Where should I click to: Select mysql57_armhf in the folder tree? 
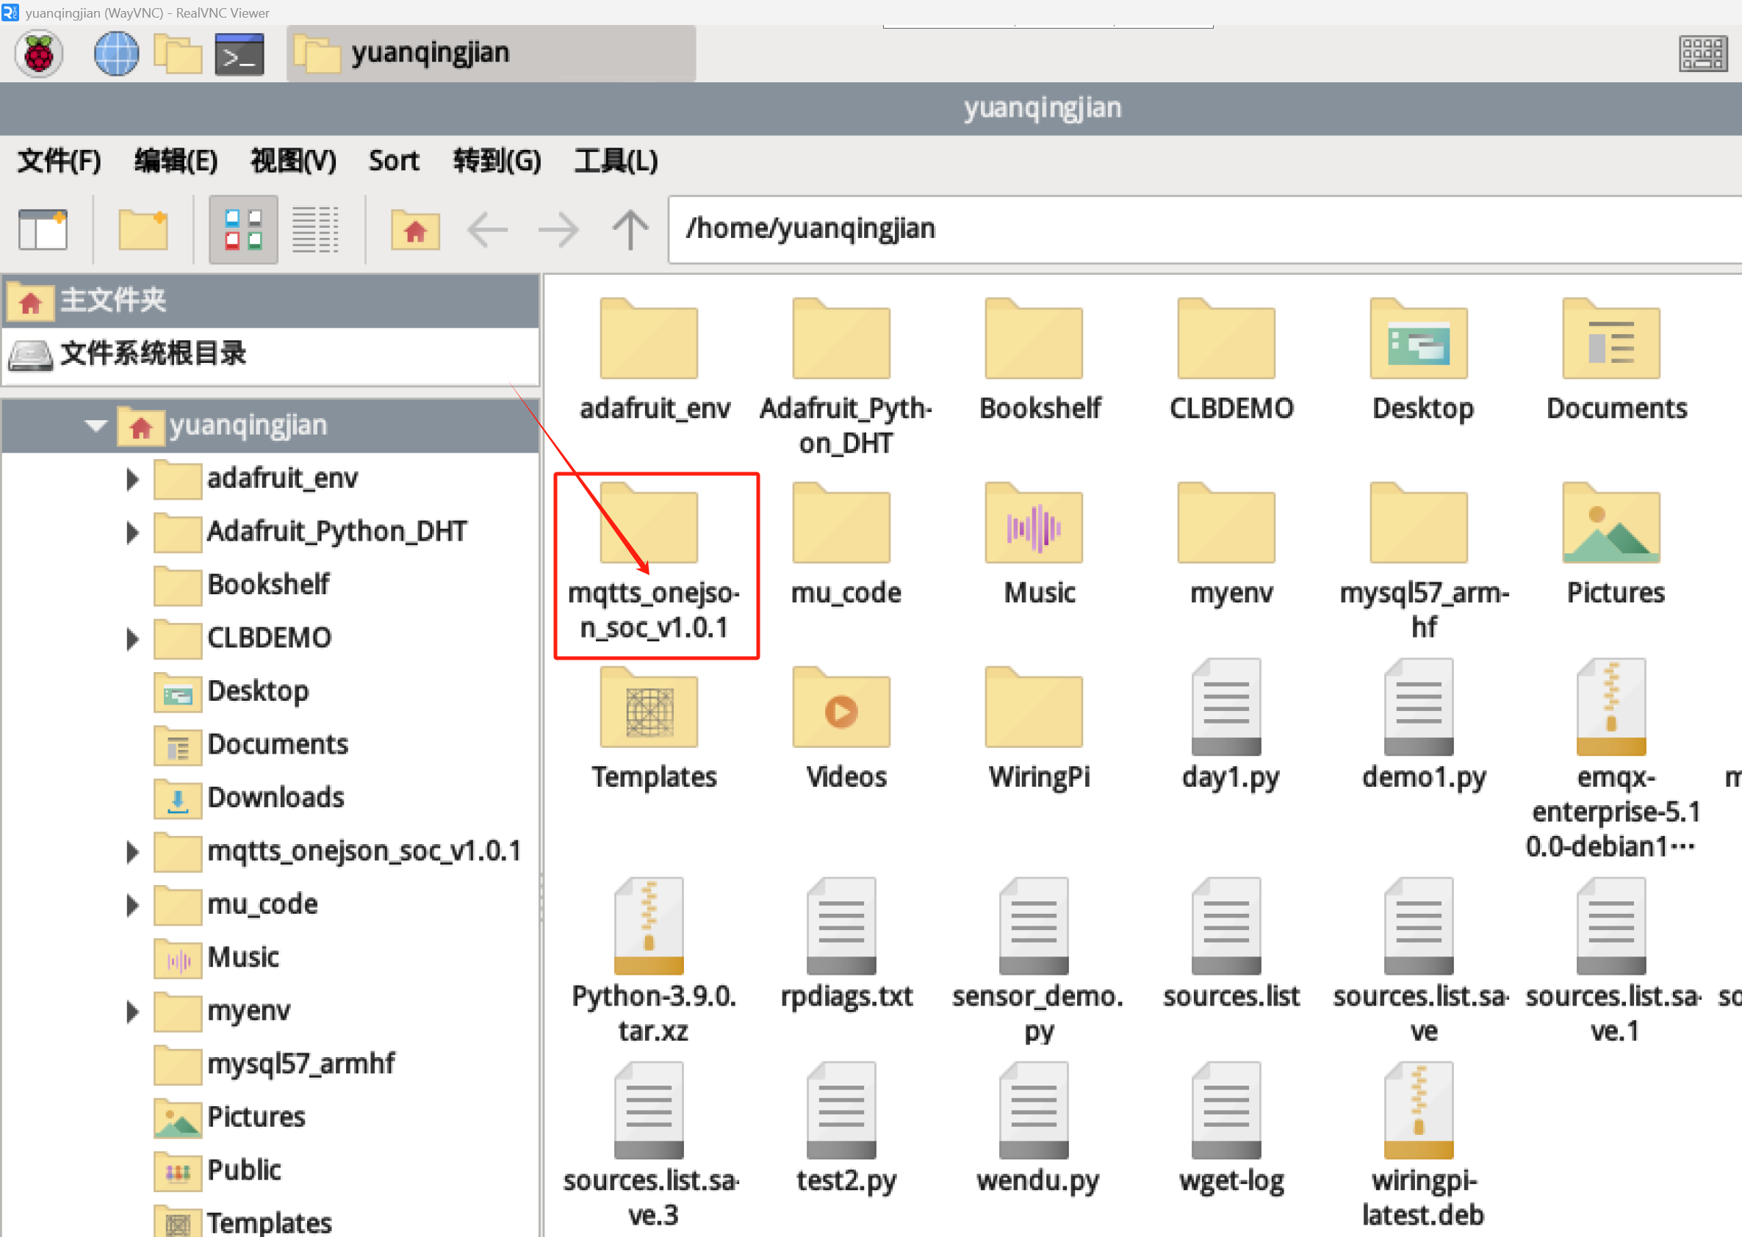point(274,1064)
